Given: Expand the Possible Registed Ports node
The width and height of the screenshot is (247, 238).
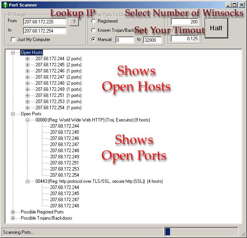Looking at the screenshot, I should click(13, 212).
